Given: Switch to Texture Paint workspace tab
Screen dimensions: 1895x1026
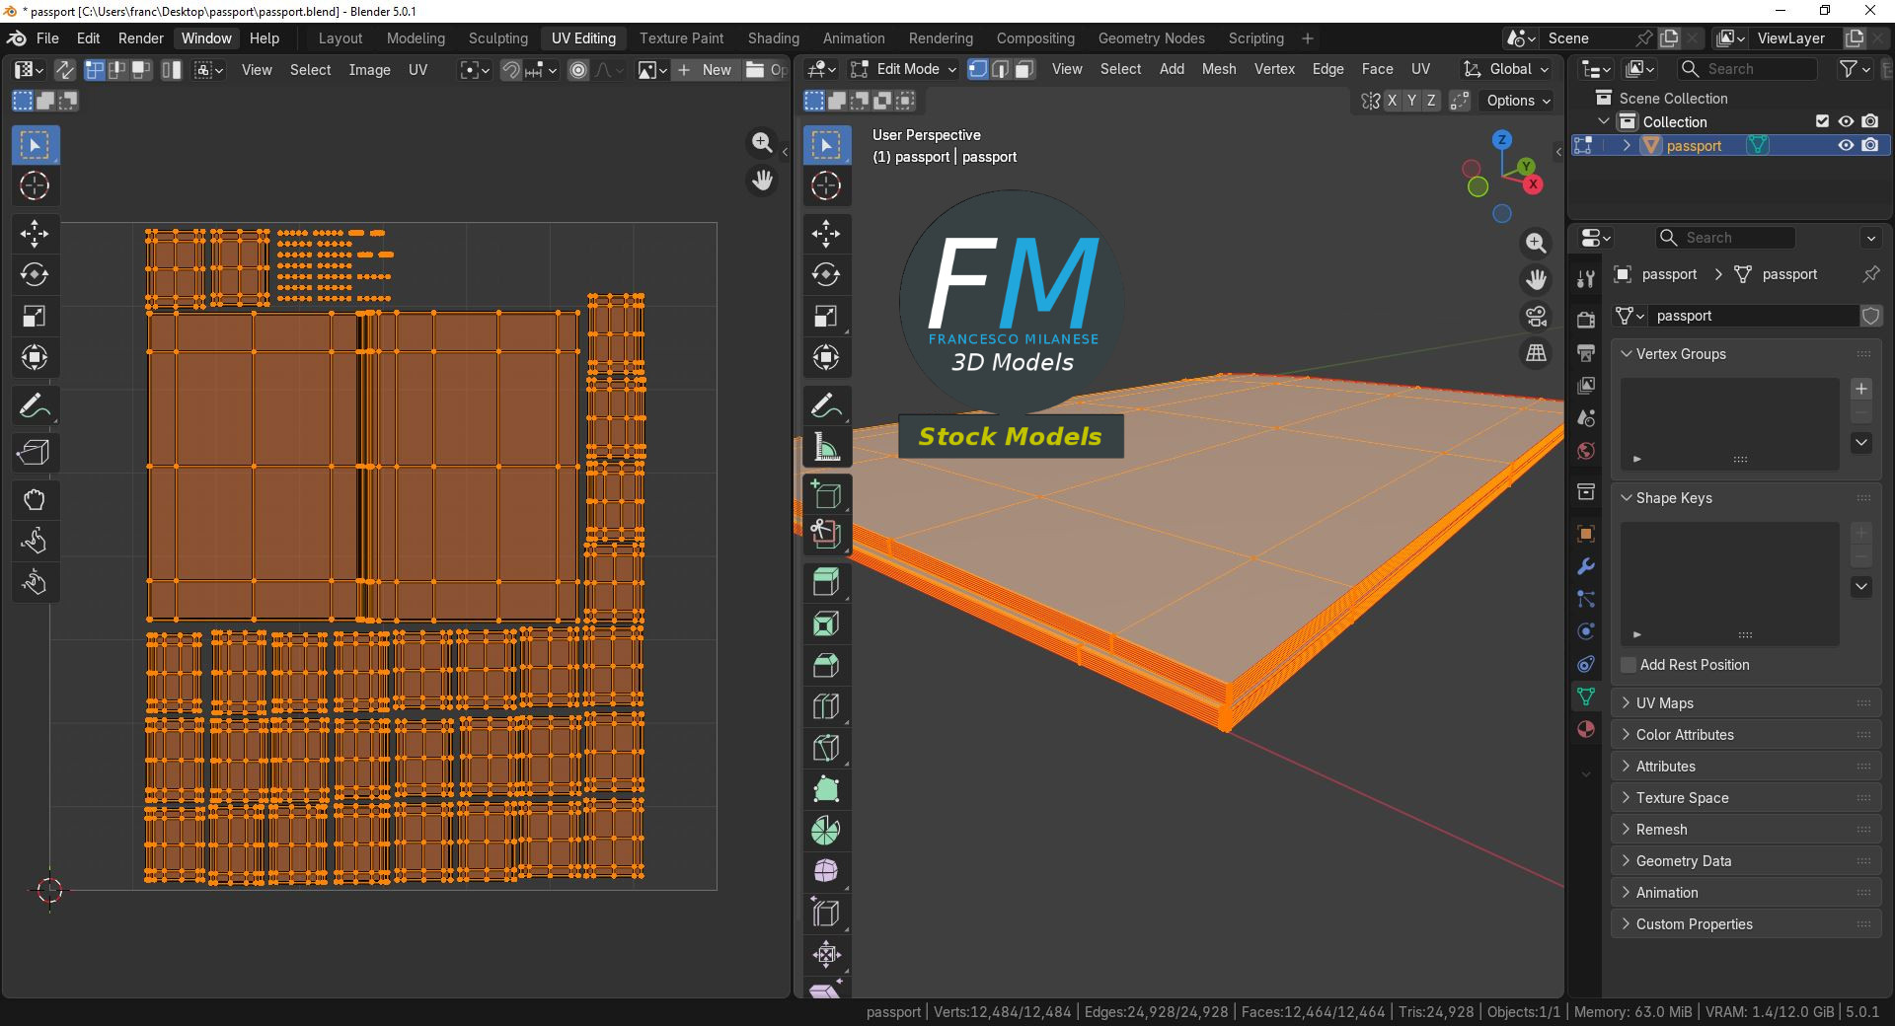Looking at the screenshot, I should (681, 38).
